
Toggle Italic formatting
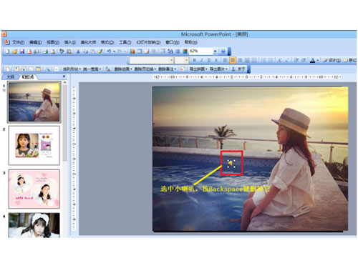(x=202, y=60)
